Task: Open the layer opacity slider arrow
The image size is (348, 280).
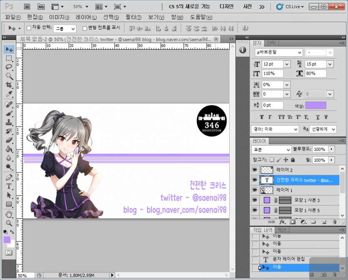Action: [x=332, y=149]
